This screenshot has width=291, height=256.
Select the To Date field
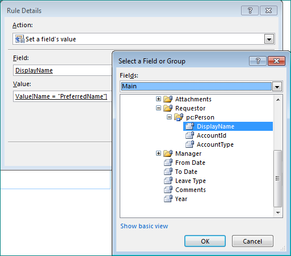[186, 172]
